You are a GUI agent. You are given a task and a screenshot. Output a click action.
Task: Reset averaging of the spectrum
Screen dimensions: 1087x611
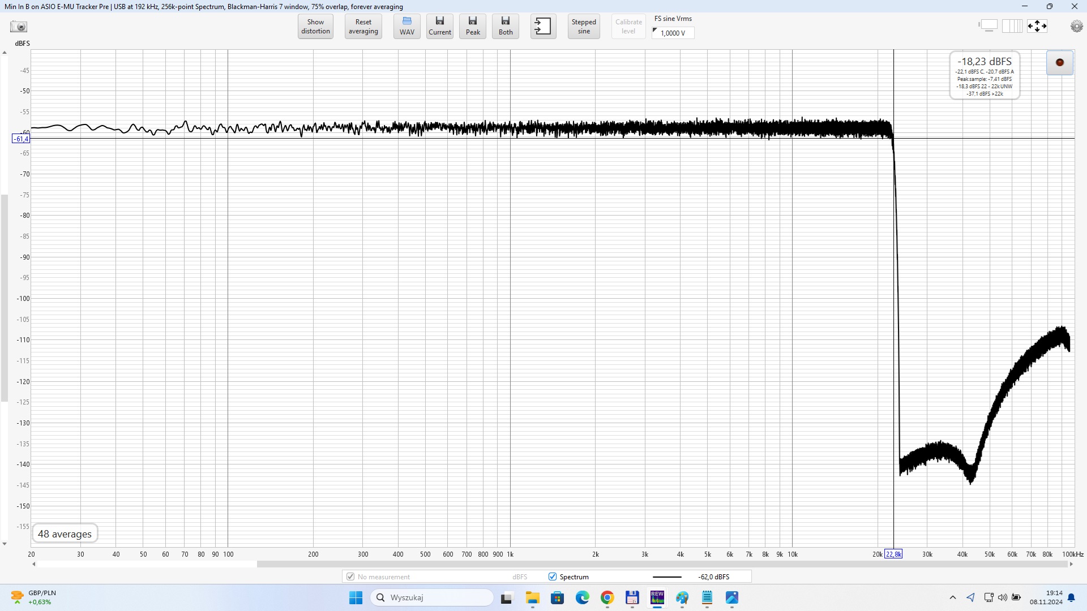point(363,27)
